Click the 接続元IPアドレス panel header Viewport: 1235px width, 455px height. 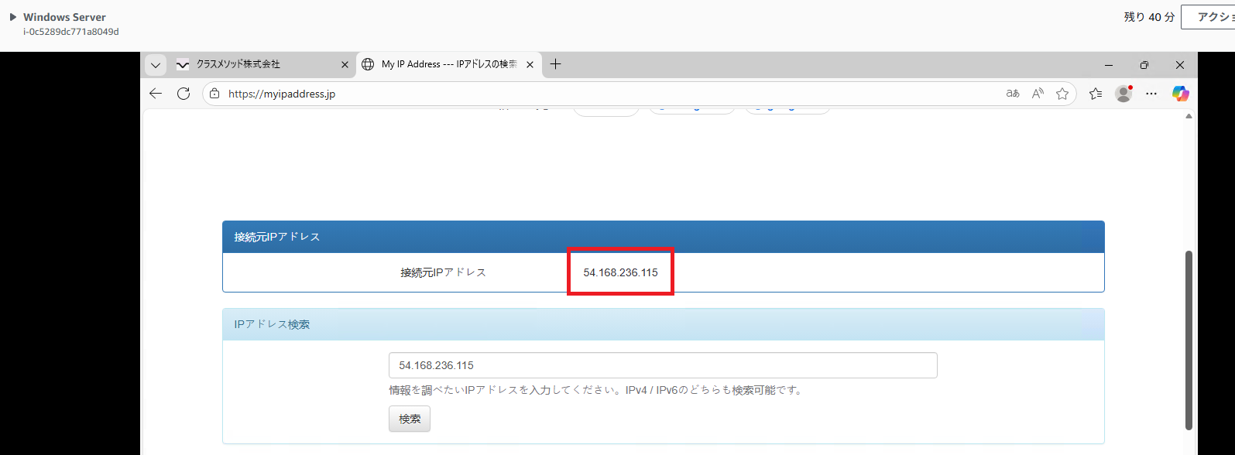click(x=663, y=237)
